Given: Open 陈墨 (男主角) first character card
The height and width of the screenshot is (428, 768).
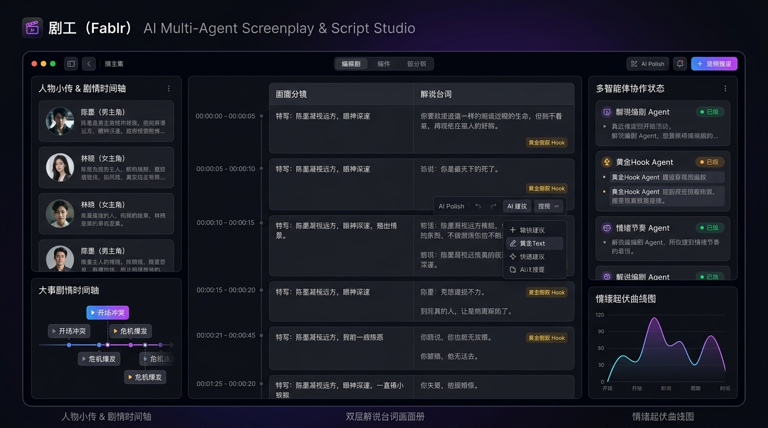Looking at the screenshot, I should click(x=106, y=121).
